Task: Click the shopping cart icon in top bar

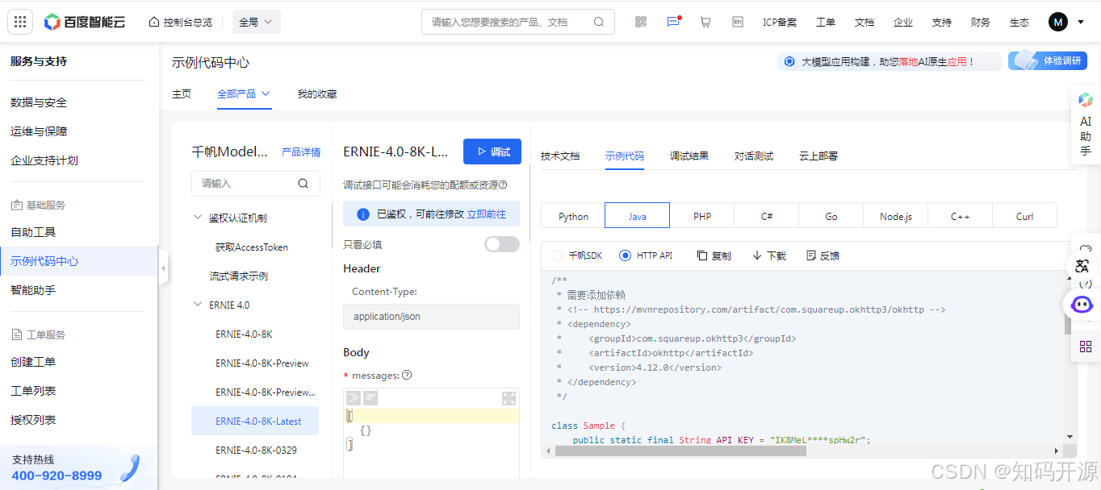Action: (x=705, y=22)
